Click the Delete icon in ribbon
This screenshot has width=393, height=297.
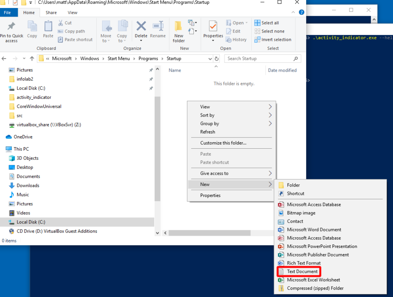click(141, 27)
